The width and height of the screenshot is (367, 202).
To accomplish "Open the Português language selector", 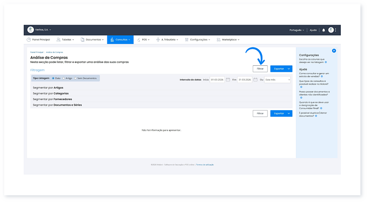I will 296,30.
